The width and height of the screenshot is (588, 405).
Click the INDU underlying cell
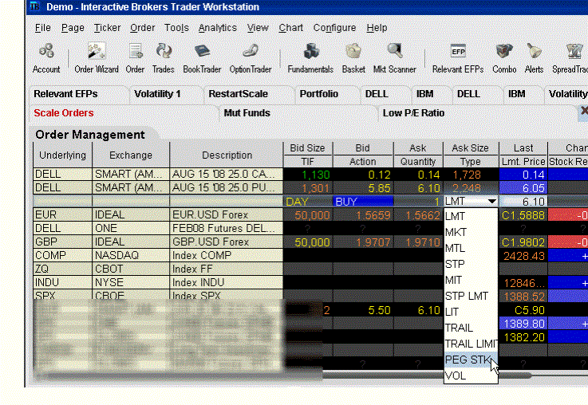click(62, 282)
